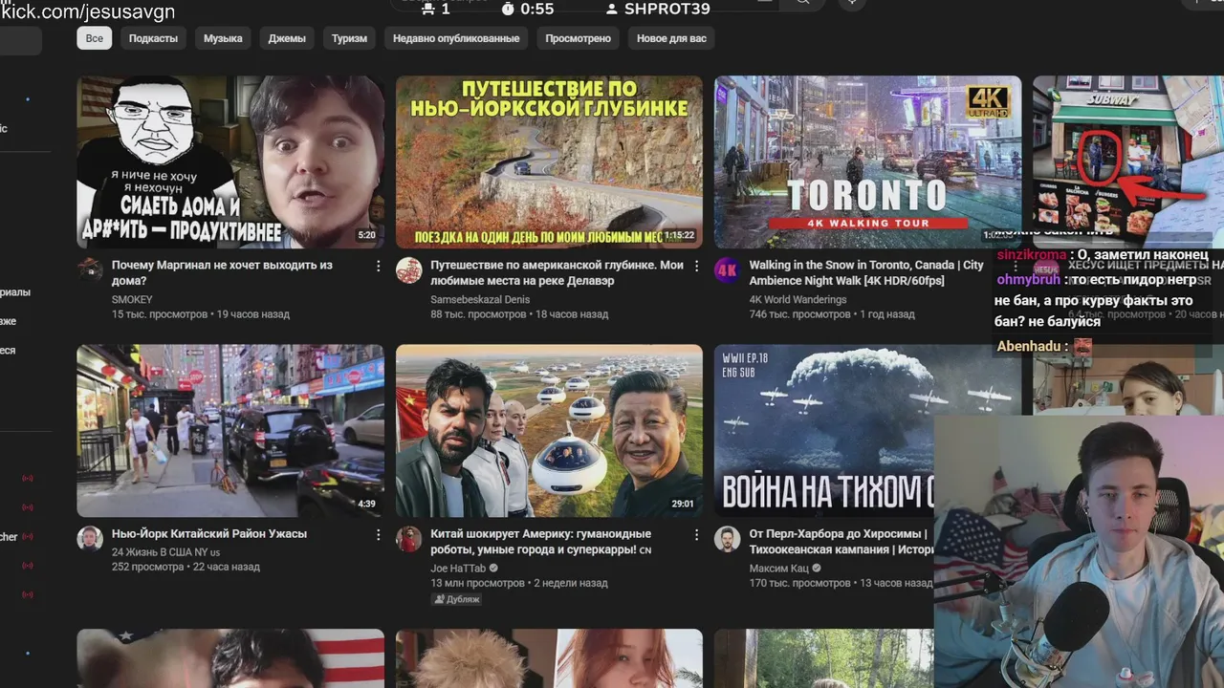Open the Samsebeskazal Denis channel avatar
Viewport: 1224px width, 688px height.
[x=409, y=269]
